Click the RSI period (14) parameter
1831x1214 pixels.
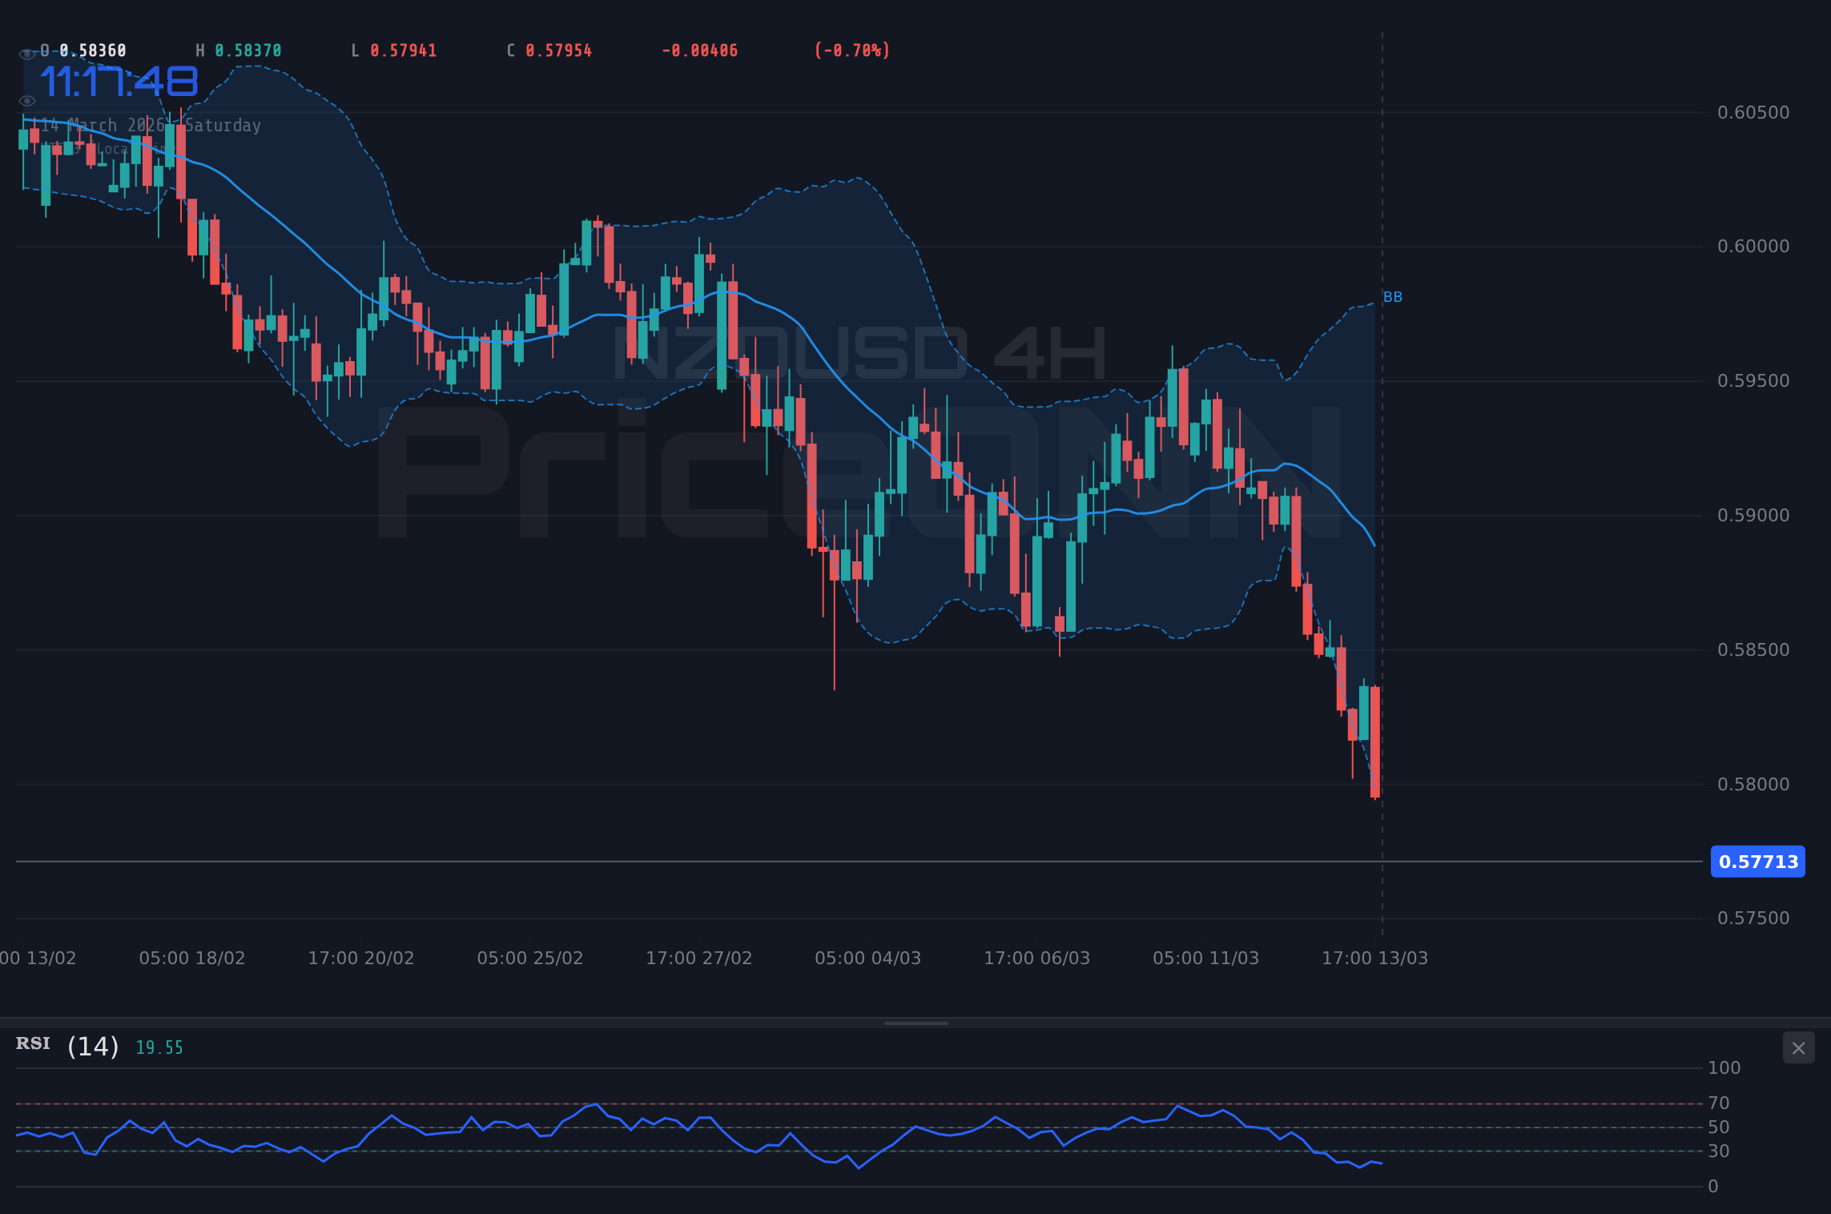click(x=92, y=1046)
